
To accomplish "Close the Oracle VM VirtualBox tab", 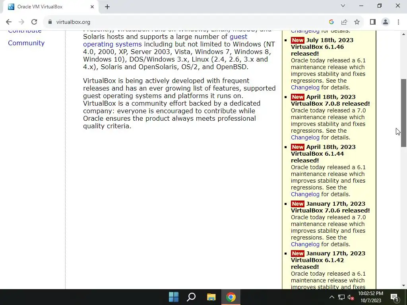I will click(x=92, y=7).
